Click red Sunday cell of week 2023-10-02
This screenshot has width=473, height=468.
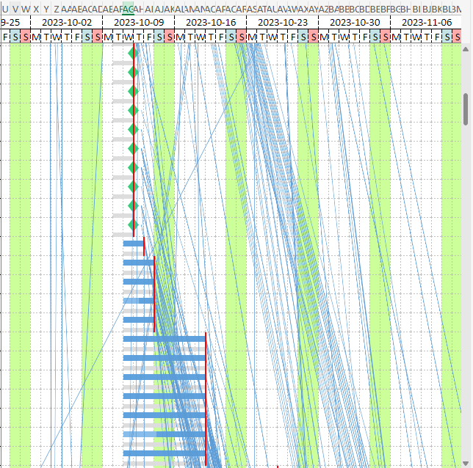(x=98, y=37)
